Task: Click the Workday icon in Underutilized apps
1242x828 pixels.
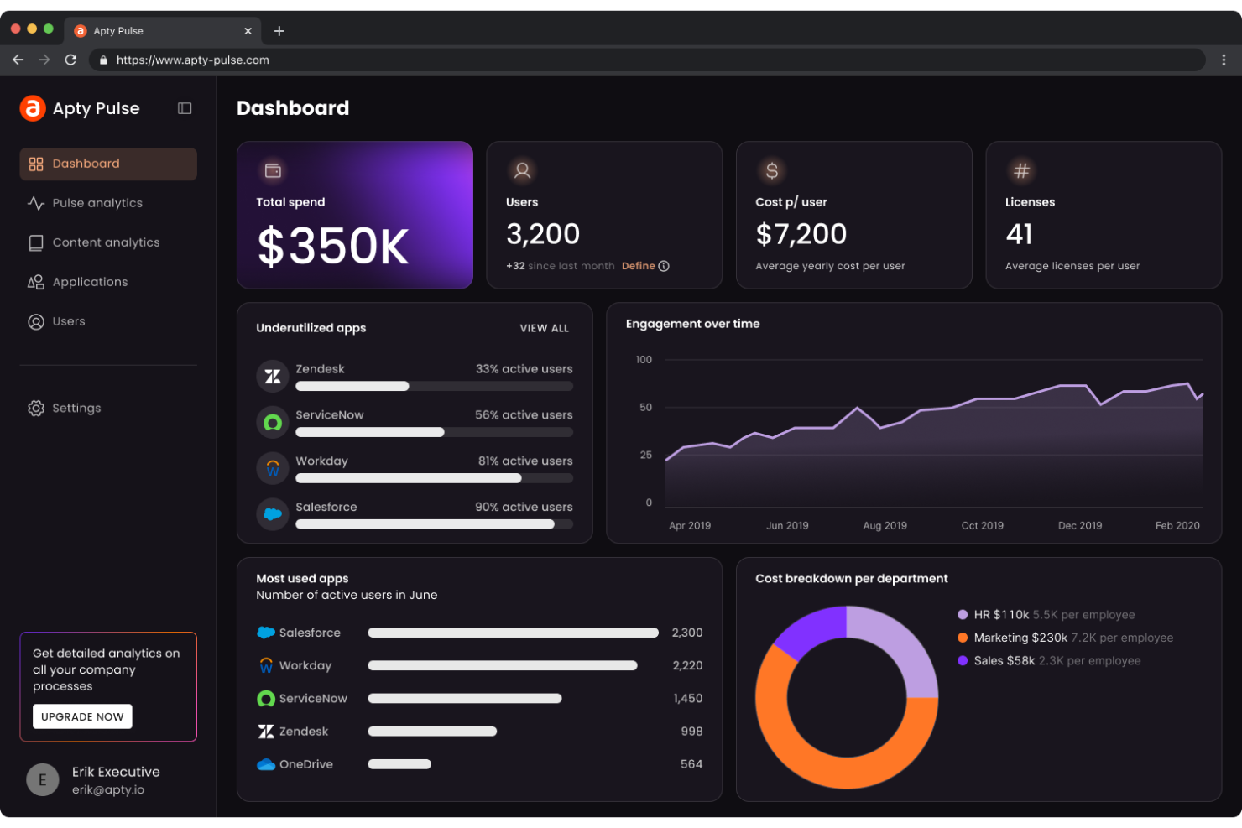Action: (x=272, y=468)
